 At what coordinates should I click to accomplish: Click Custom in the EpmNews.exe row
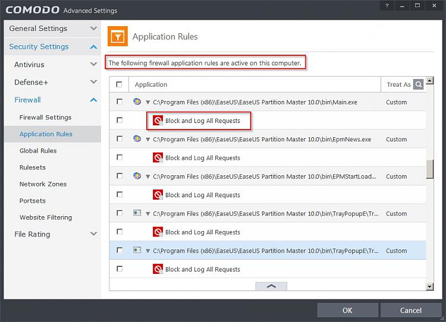point(396,139)
